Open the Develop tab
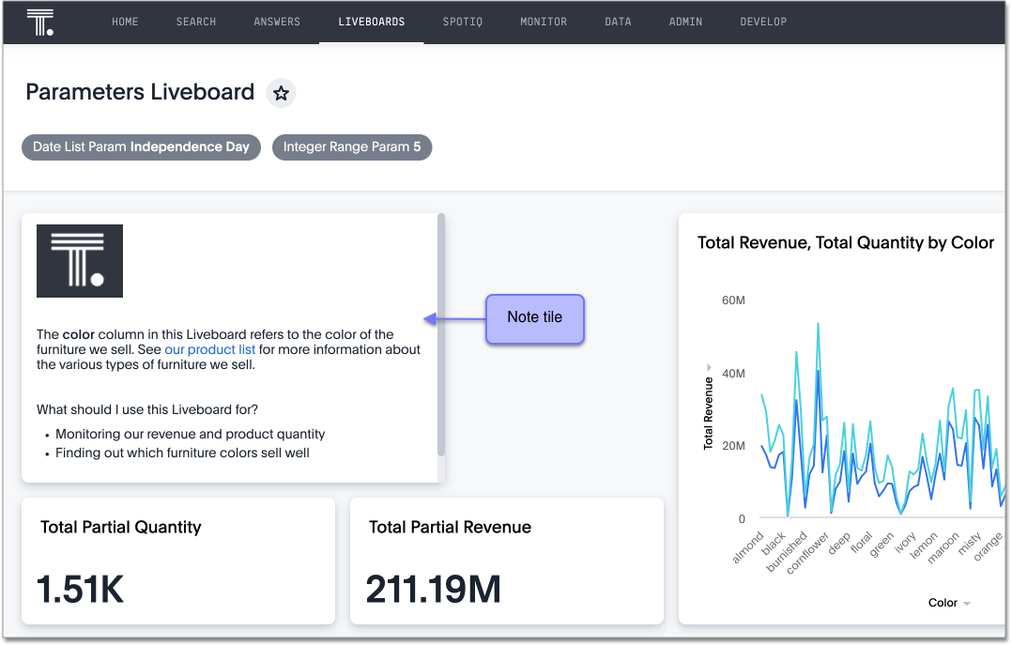 point(763,22)
